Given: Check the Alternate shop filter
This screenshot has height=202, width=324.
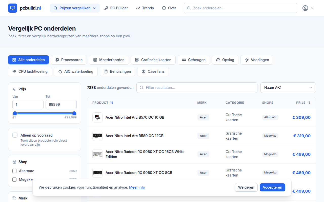Looking at the screenshot, I should point(14,171).
